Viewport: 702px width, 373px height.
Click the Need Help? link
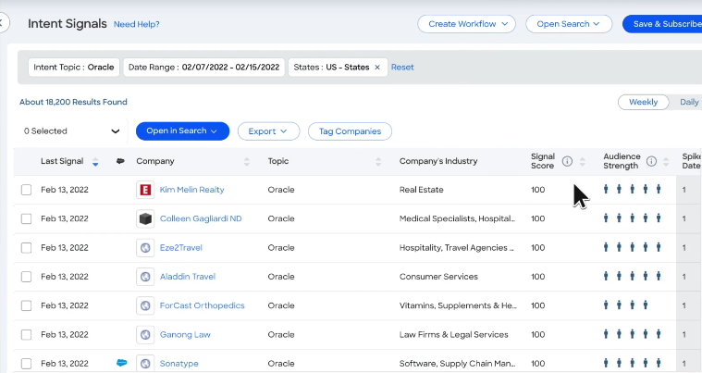point(137,24)
